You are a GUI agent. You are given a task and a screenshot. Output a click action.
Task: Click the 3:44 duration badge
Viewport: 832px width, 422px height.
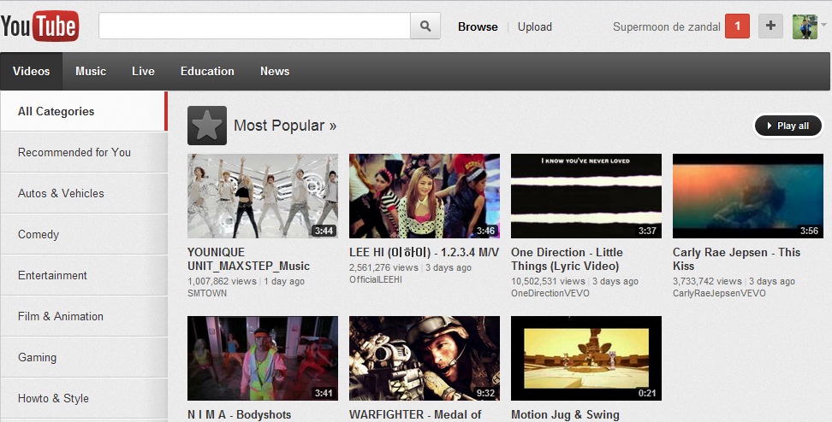(x=324, y=231)
